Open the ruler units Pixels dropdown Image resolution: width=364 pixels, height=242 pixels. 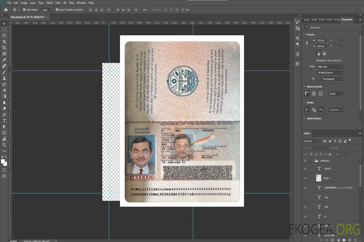point(336,93)
